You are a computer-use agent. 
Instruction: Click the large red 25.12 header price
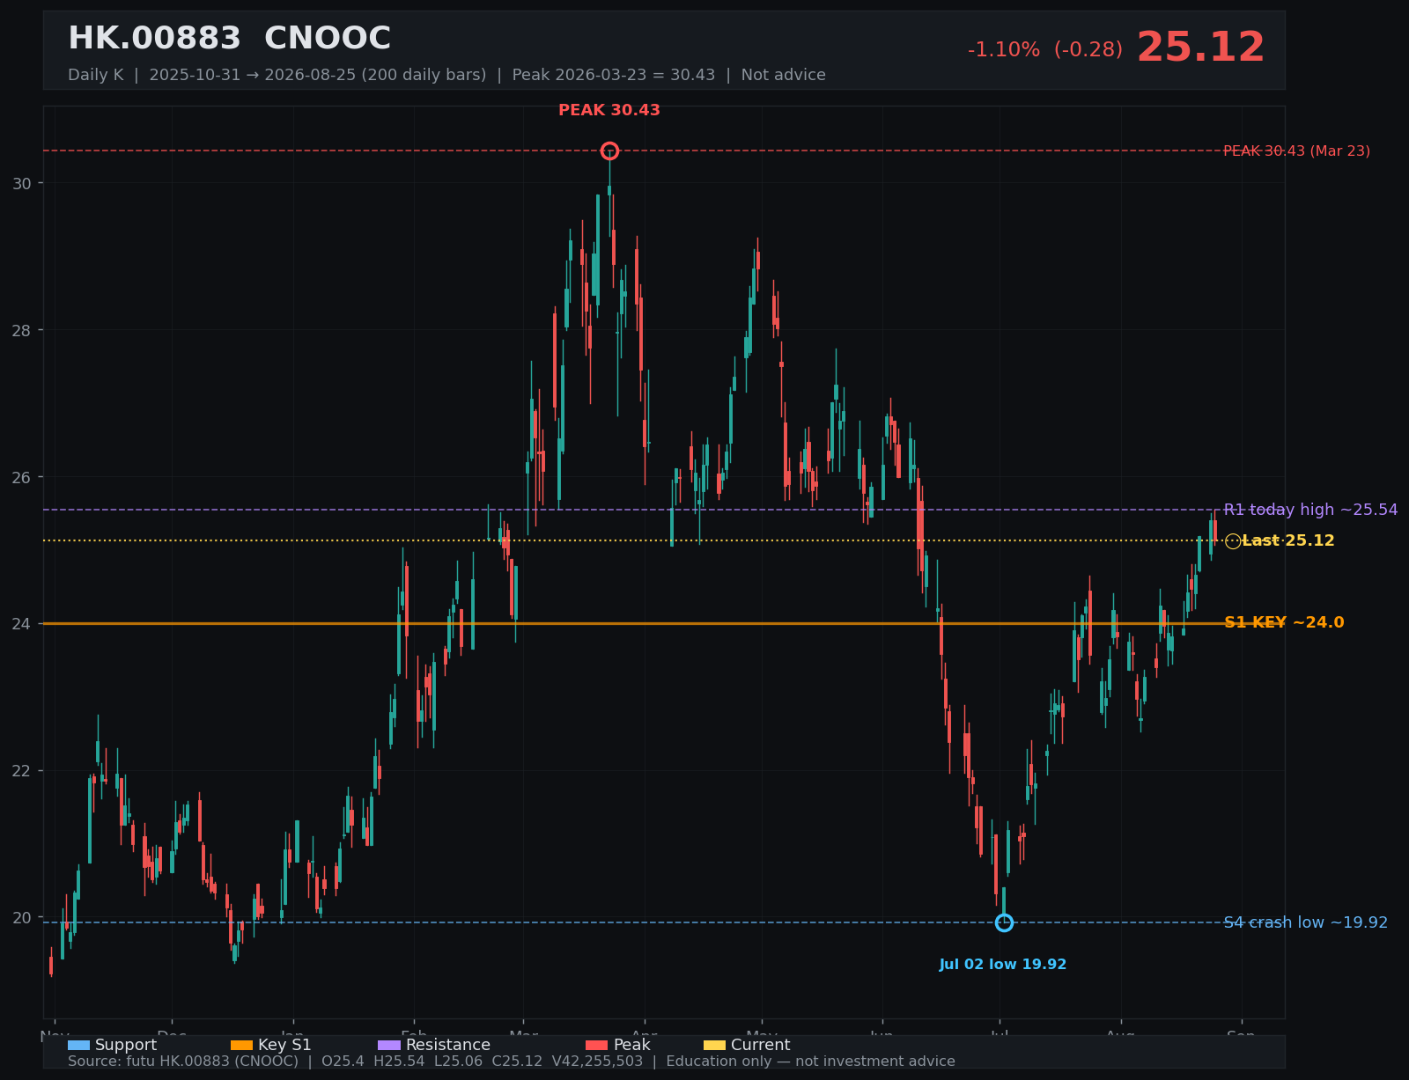tap(1200, 48)
